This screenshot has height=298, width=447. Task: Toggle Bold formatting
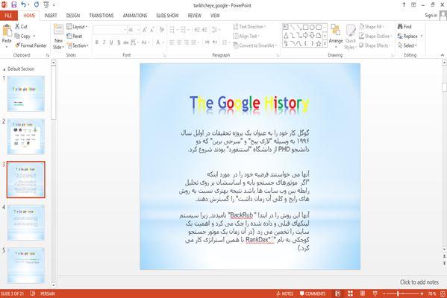click(x=97, y=42)
